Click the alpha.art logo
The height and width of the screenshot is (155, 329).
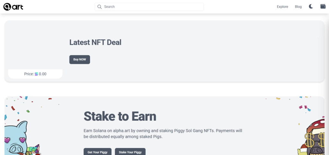[13, 7]
